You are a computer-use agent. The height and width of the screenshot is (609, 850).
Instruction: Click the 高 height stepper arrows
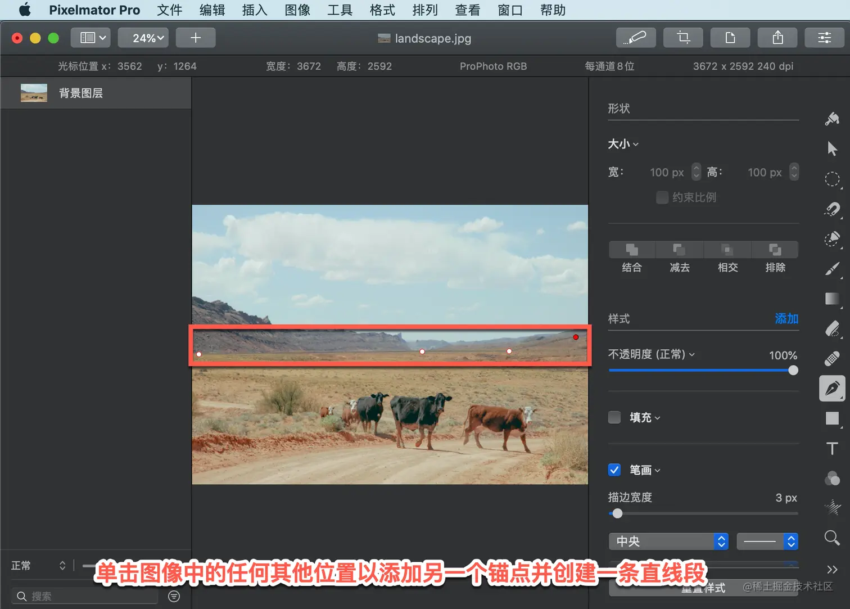click(x=794, y=172)
